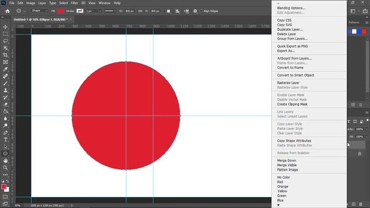
Task: Select the Brush tool
Action: (x=5, y=83)
